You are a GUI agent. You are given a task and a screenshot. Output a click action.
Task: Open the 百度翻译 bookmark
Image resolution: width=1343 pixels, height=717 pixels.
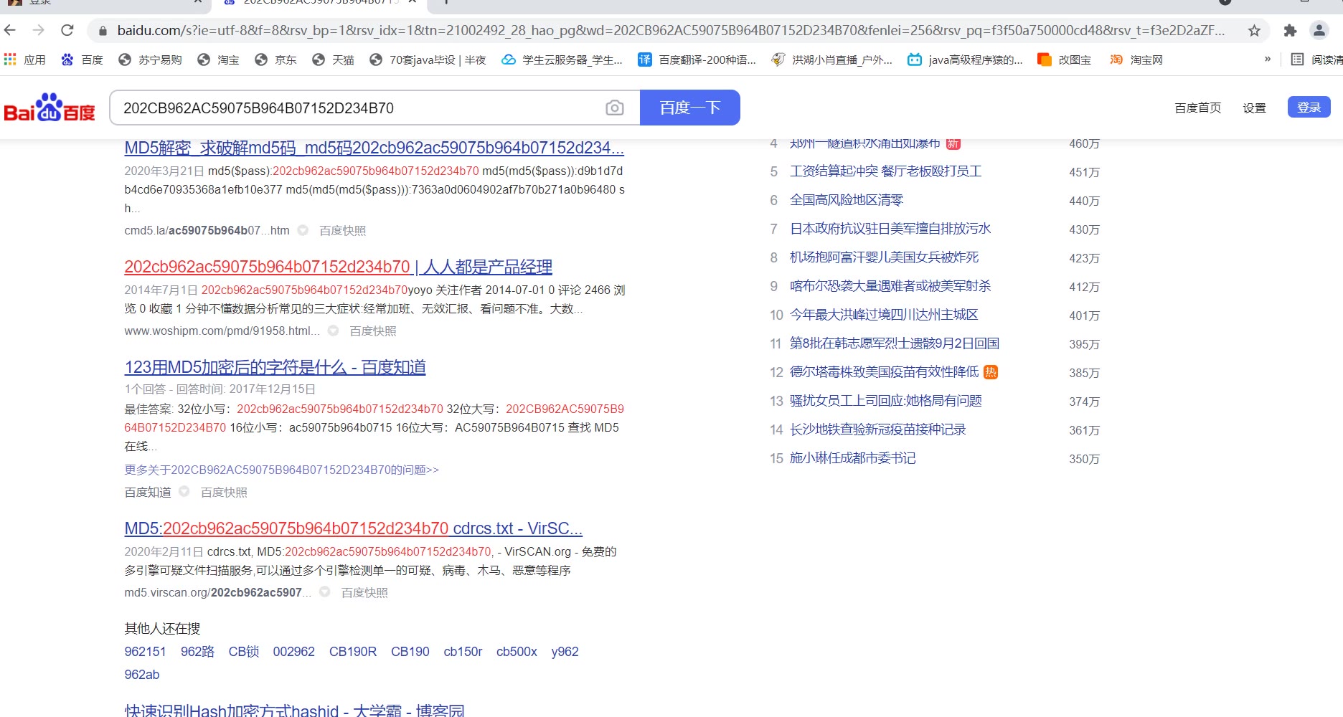coord(697,60)
